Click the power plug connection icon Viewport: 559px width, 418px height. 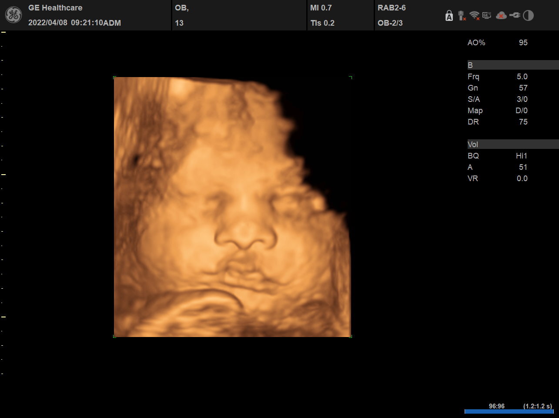(515, 16)
